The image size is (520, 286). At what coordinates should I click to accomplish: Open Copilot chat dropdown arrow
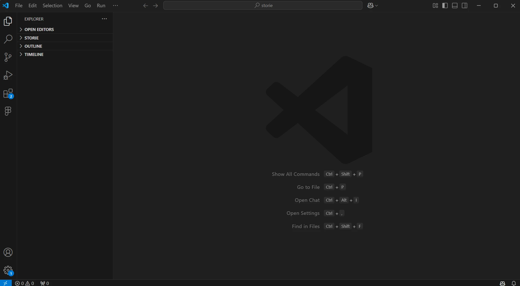point(376,5)
